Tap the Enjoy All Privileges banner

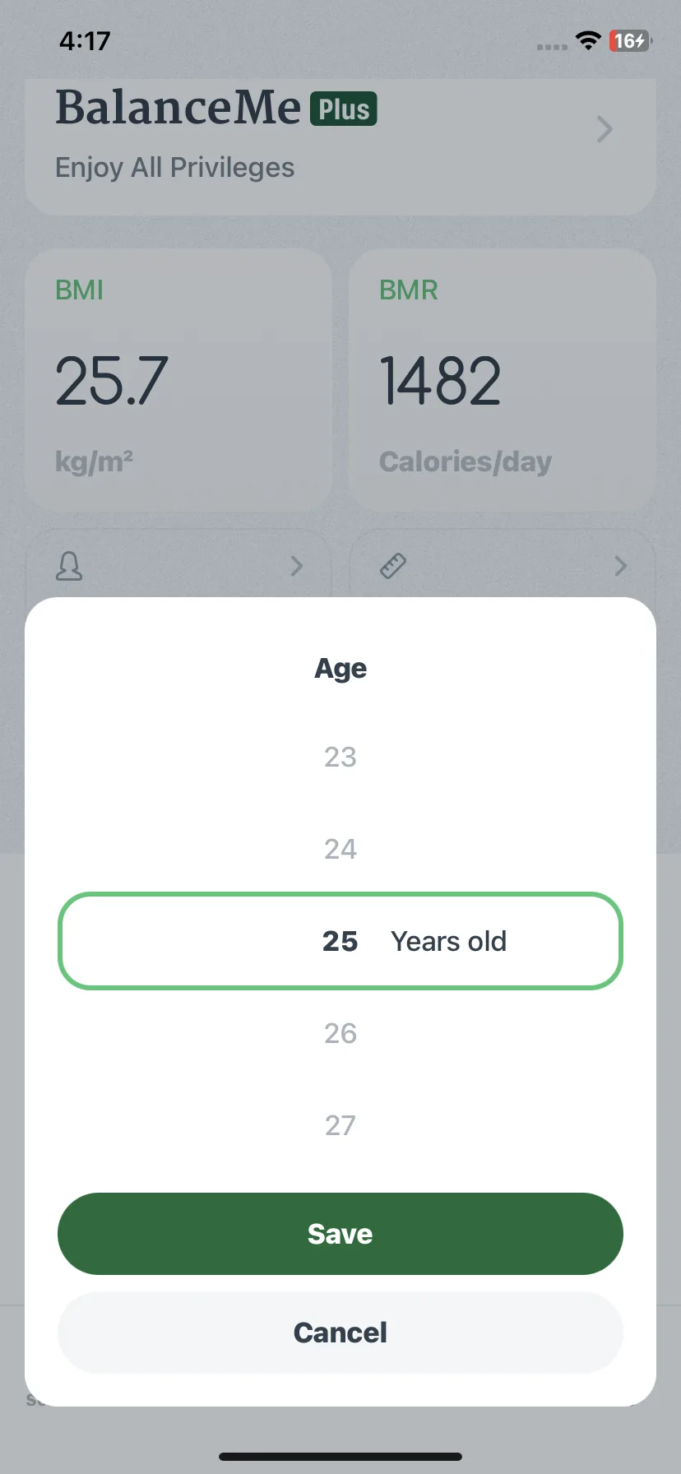click(340, 147)
